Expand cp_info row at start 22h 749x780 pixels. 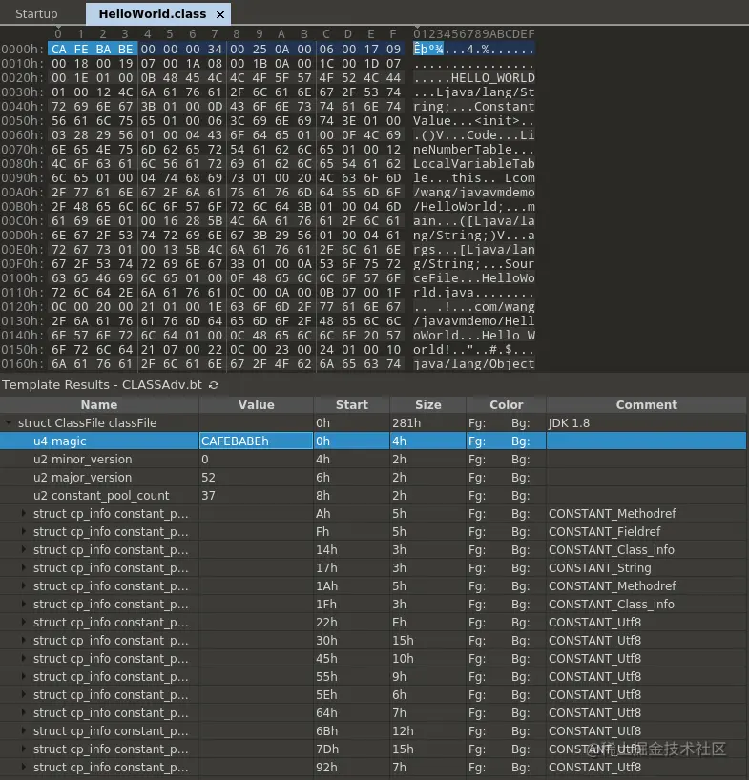[24, 622]
